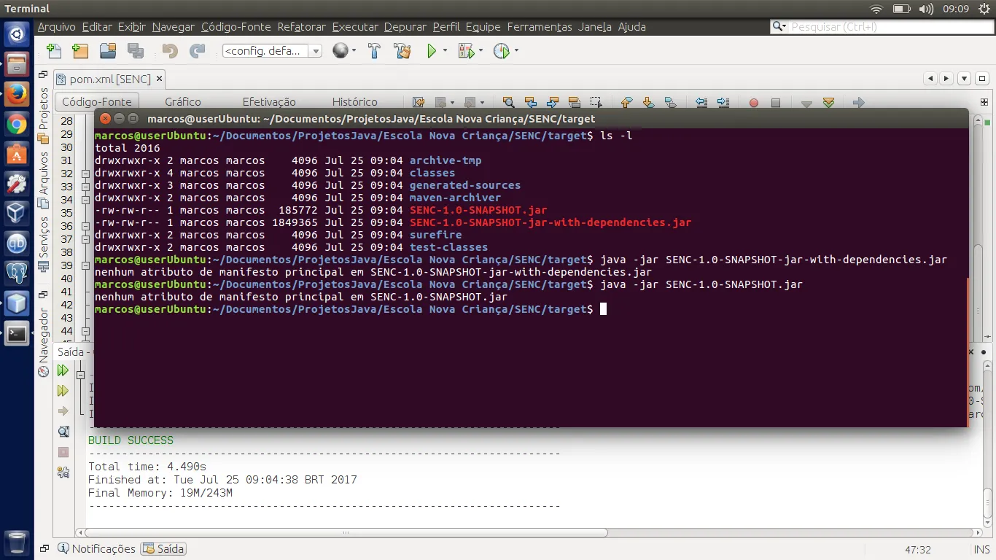The height and width of the screenshot is (560, 996).
Task: Maximize the editor window with square button
Action: click(x=982, y=79)
